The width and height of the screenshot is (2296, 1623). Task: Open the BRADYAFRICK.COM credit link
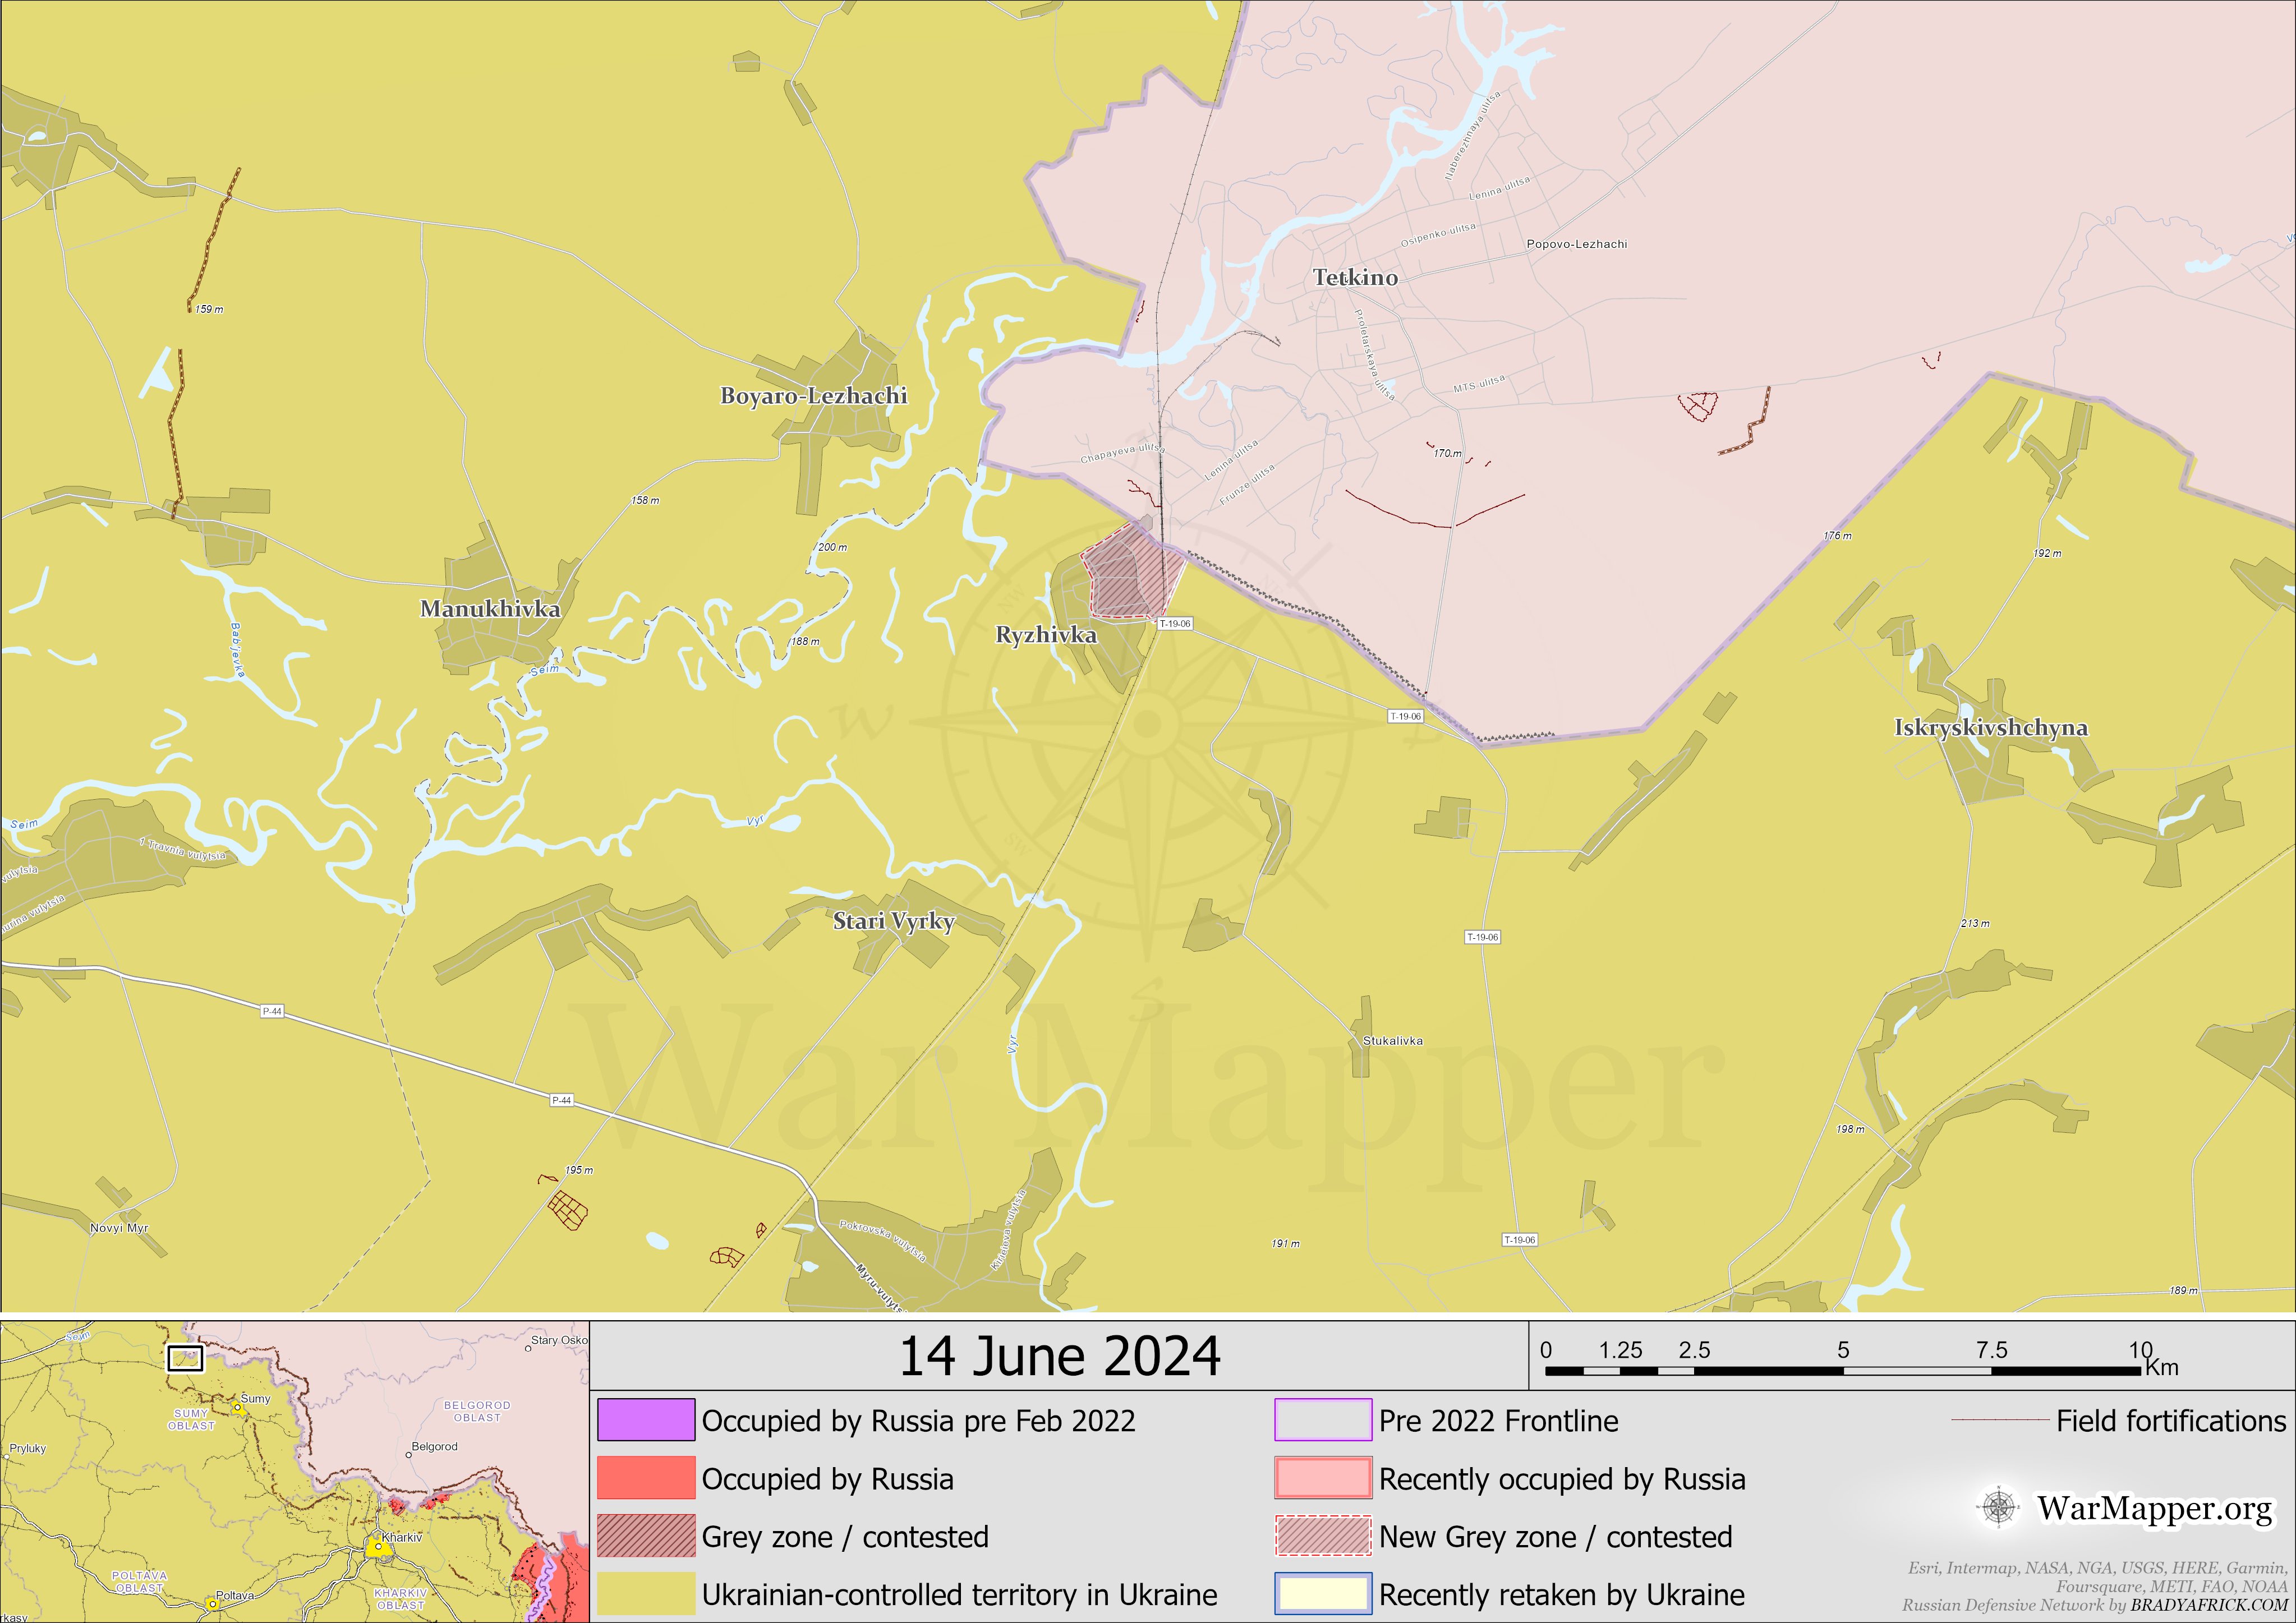pyautogui.click(x=2208, y=1605)
